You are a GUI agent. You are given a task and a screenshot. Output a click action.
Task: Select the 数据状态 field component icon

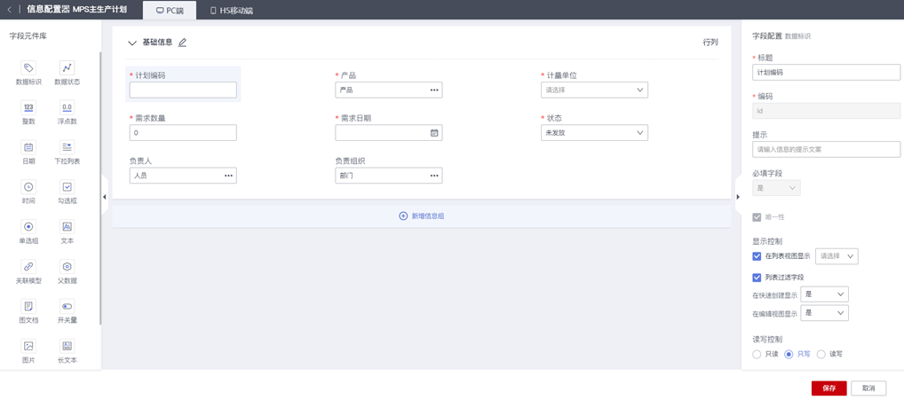click(67, 68)
